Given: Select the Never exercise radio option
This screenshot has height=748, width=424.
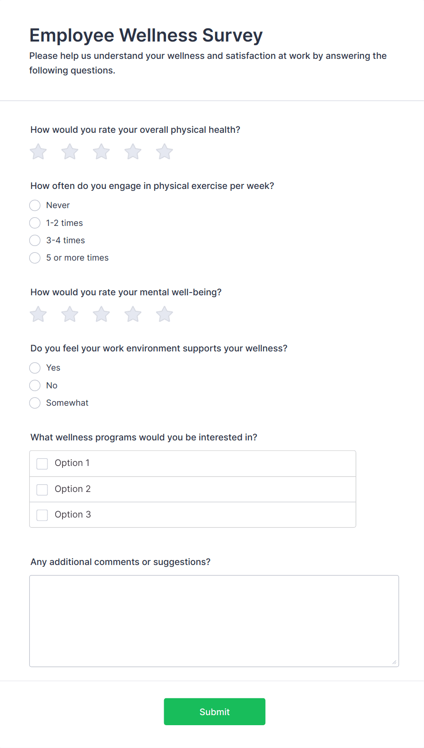Looking at the screenshot, I should (35, 205).
